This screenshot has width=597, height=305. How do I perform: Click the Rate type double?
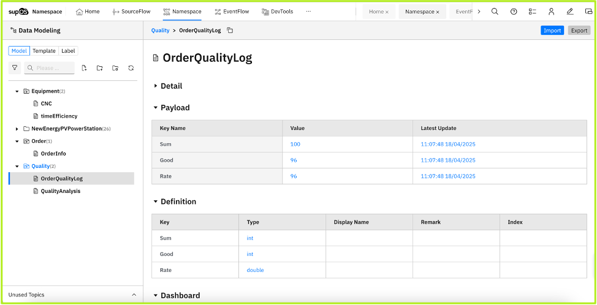[255, 270]
